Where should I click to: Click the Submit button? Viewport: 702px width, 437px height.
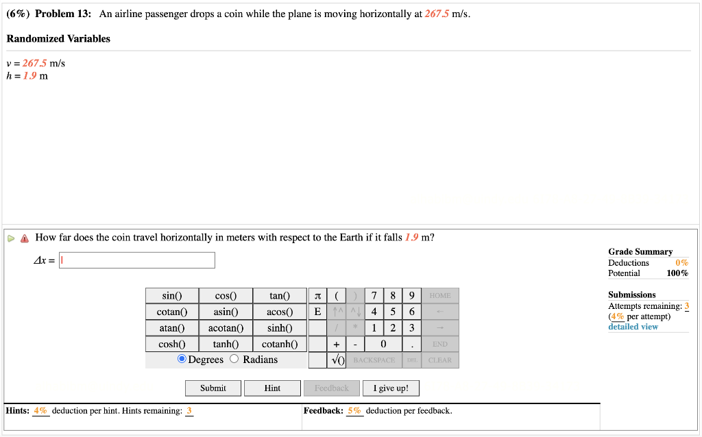coord(213,388)
